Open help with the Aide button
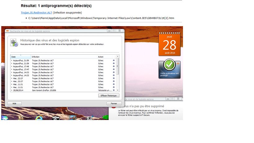This screenshot has width=254, height=143. pyautogui.click(x=14, y=104)
